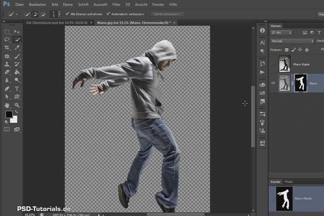Click the foreground color swatch
The image size is (324, 216).
pos(9,114)
